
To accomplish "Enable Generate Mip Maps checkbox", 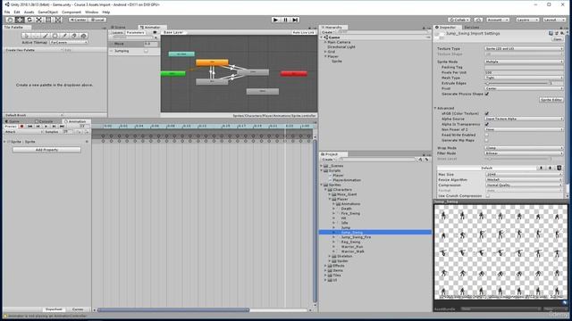I will click(486, 140).
